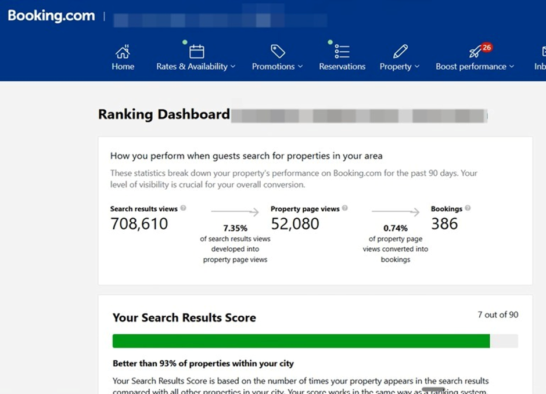Image resolution: width=546 pixels, height=394 pixels.
Task: Click the Boost performance rocket icon
Action: coord(475,52)
